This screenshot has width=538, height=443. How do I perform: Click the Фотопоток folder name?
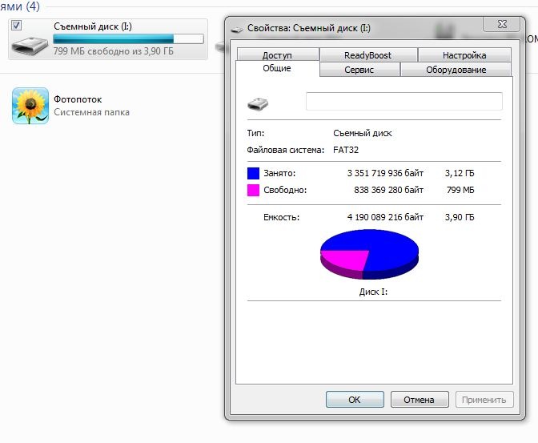click(78, 99)
